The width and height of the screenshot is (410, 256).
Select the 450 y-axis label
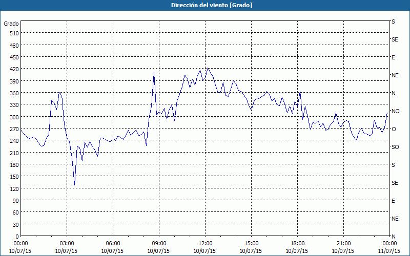tap(14, 57)
